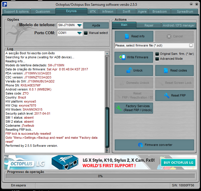201x191 pixels.
Task: Click the log scrollbar thumb
Action: (x=107, y=128)
